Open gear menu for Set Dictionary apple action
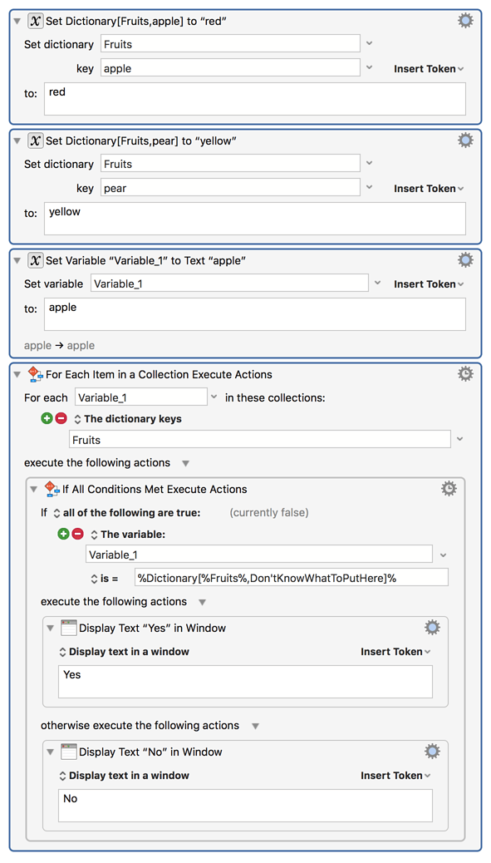491x863 pixels. pyautogui.click(x=465, y=21)
